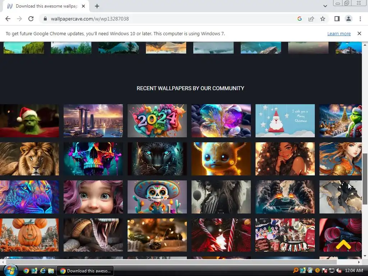The width and height of the screenshot is (368, 276).
Task: Share this page via share icon
Action: pyautogui.click(x=311, y=19)
